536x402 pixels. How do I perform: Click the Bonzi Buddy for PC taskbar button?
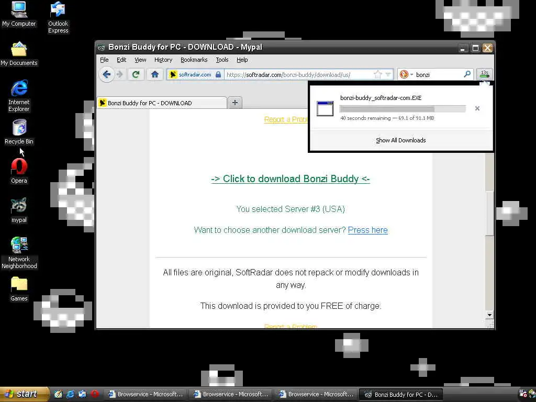pyautogui.click(x=401, y=394)
